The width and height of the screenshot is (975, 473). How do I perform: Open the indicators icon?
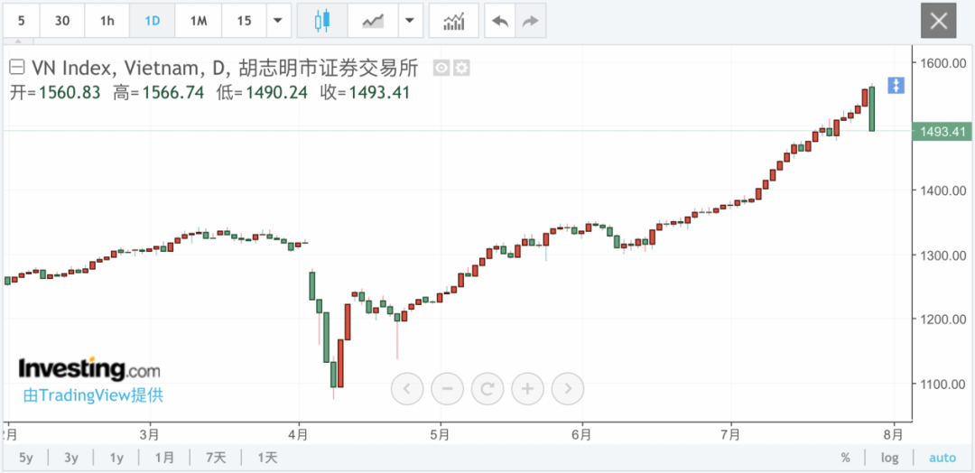click(453, 20)
